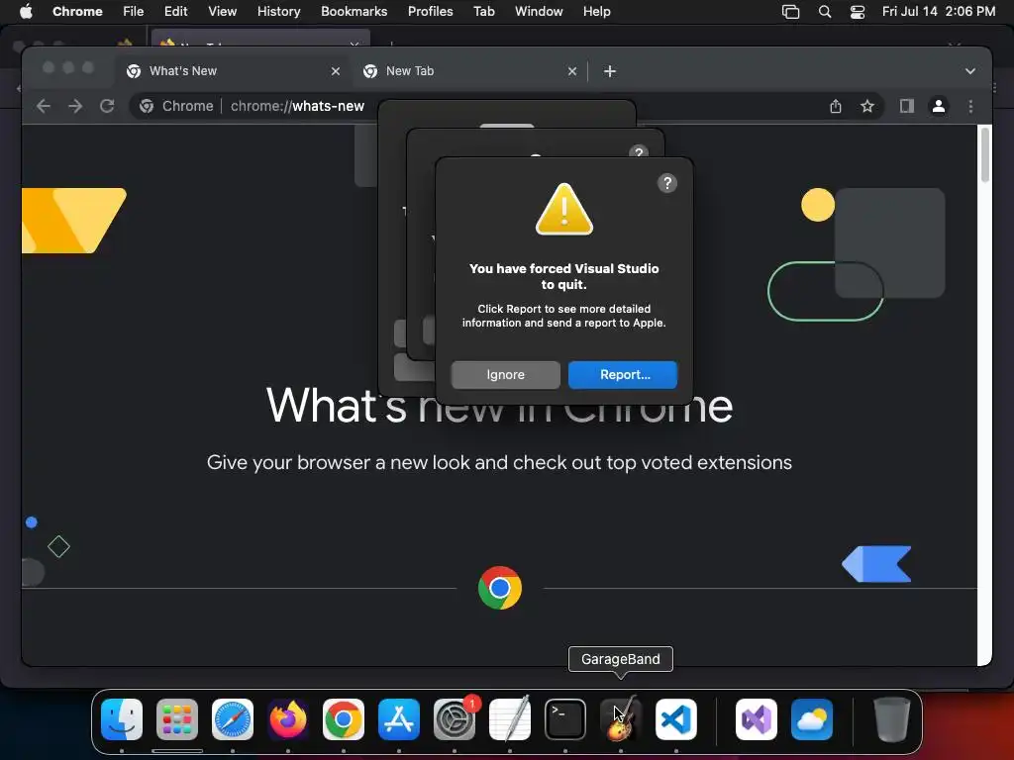Screen dimensions: 1014x760
Task: Open Visual Studio from the Dock
Action: 757,719
